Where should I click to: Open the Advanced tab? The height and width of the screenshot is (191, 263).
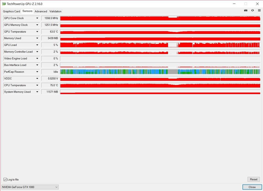pyautogui.click(x=41, y=11)
